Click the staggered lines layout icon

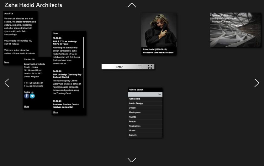pos(142,67)
